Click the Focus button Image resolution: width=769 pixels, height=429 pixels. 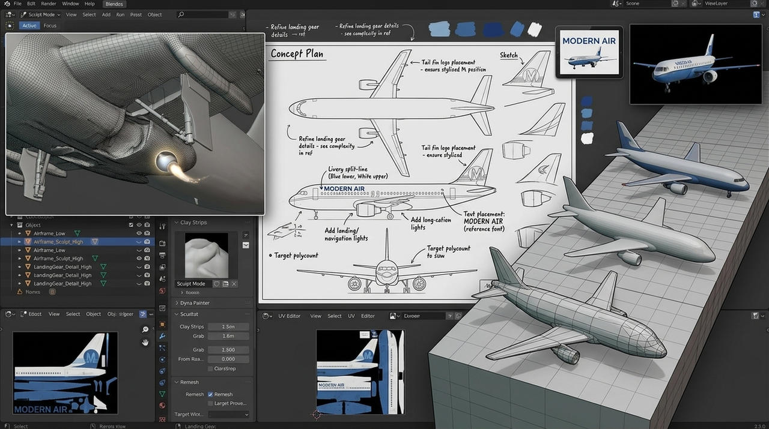pyautogui.click(x=50, y=26)
